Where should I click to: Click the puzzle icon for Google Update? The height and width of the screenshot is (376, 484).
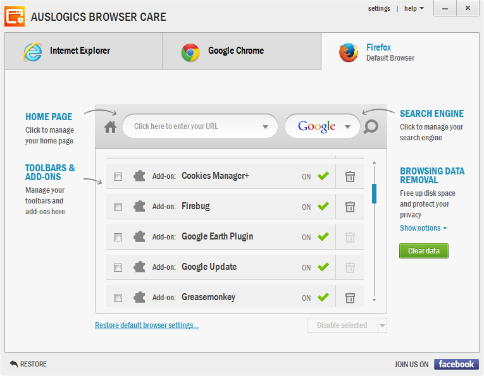point(139,267)
